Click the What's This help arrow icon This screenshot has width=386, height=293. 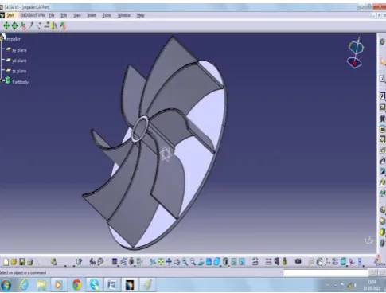click(79, 262)
